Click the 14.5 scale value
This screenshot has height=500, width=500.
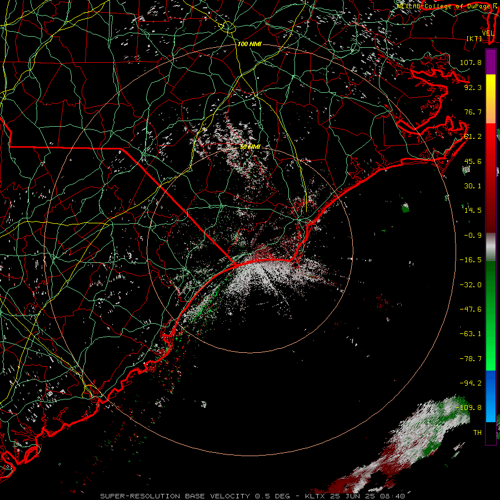click(473, 211)
